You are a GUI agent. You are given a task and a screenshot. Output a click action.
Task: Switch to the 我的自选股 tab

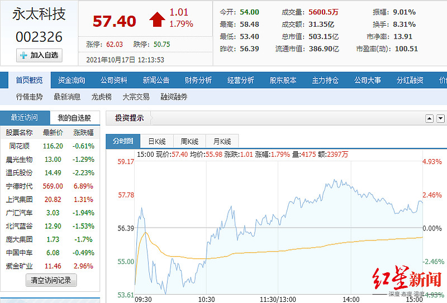[x=75, y=118]
